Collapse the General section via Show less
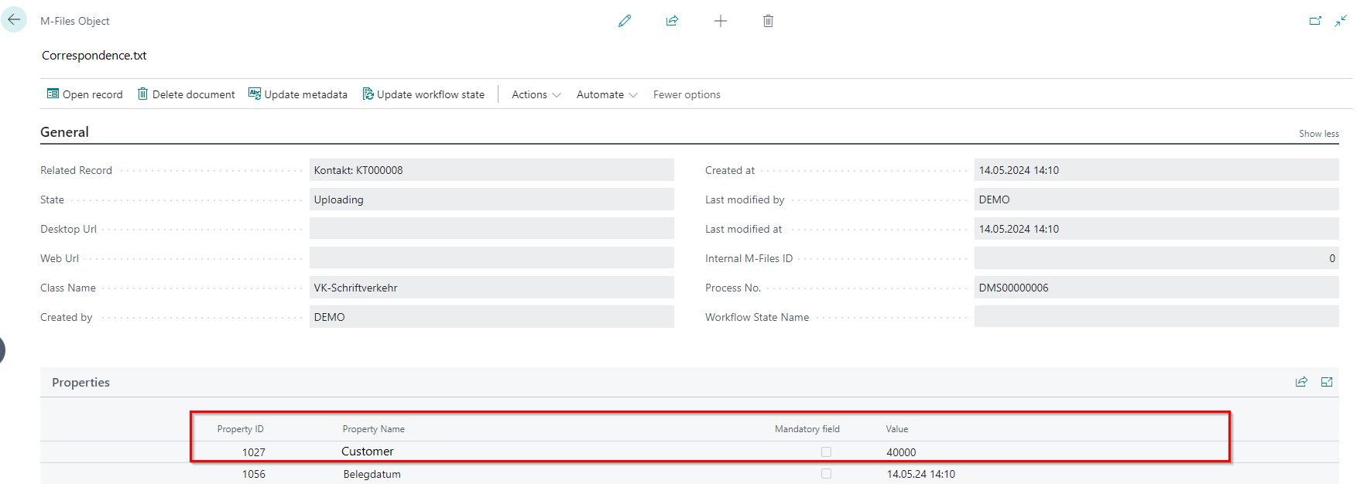The image size is (1367, 484). click(x=1318, y=134)
